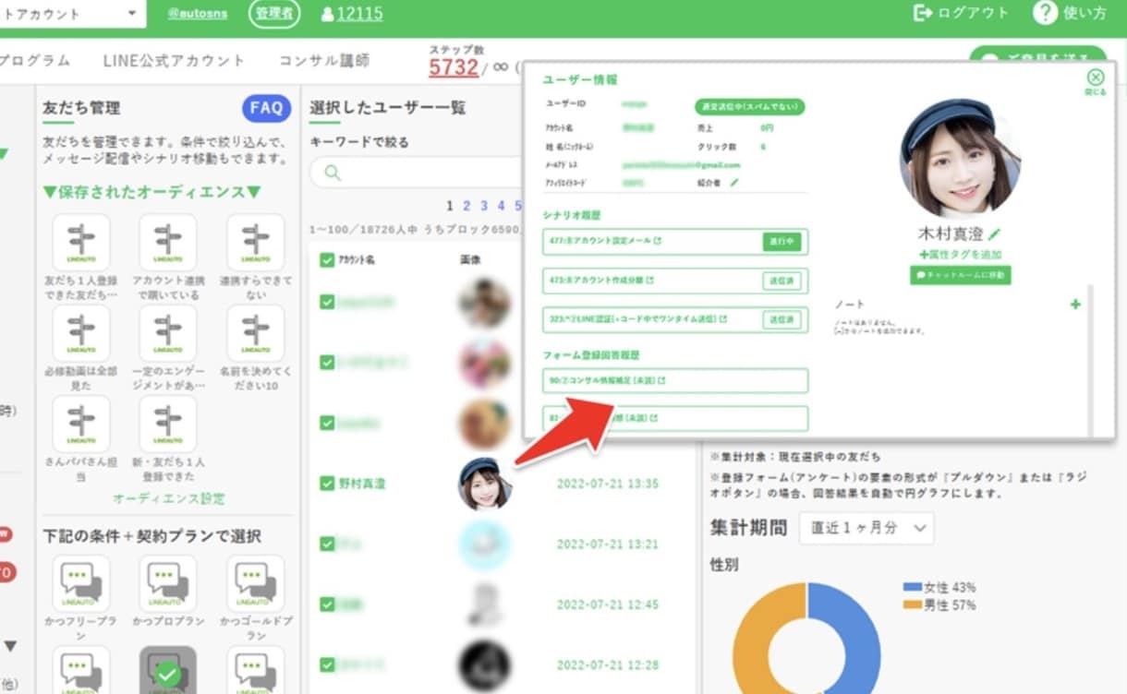Image resolution: width=1127 pixels, height=694 pixels.
Task: Select the アカウント連携で躓いている audience icon
Action: pyautogui.click(x=167, y=243)
